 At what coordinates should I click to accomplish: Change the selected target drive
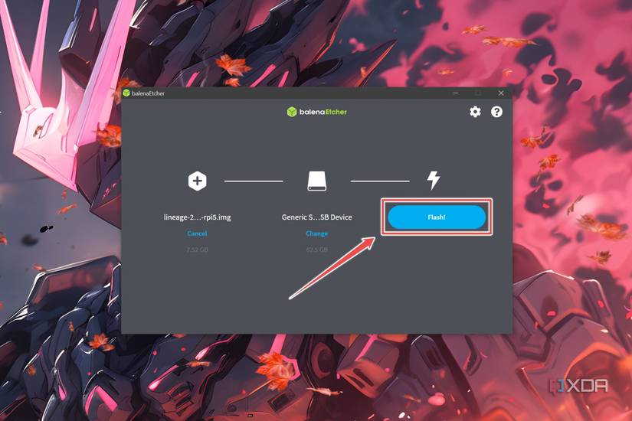317,233
